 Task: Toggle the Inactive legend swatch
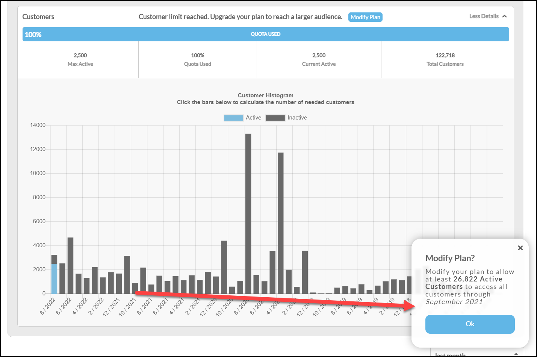(x=275, y=118)
